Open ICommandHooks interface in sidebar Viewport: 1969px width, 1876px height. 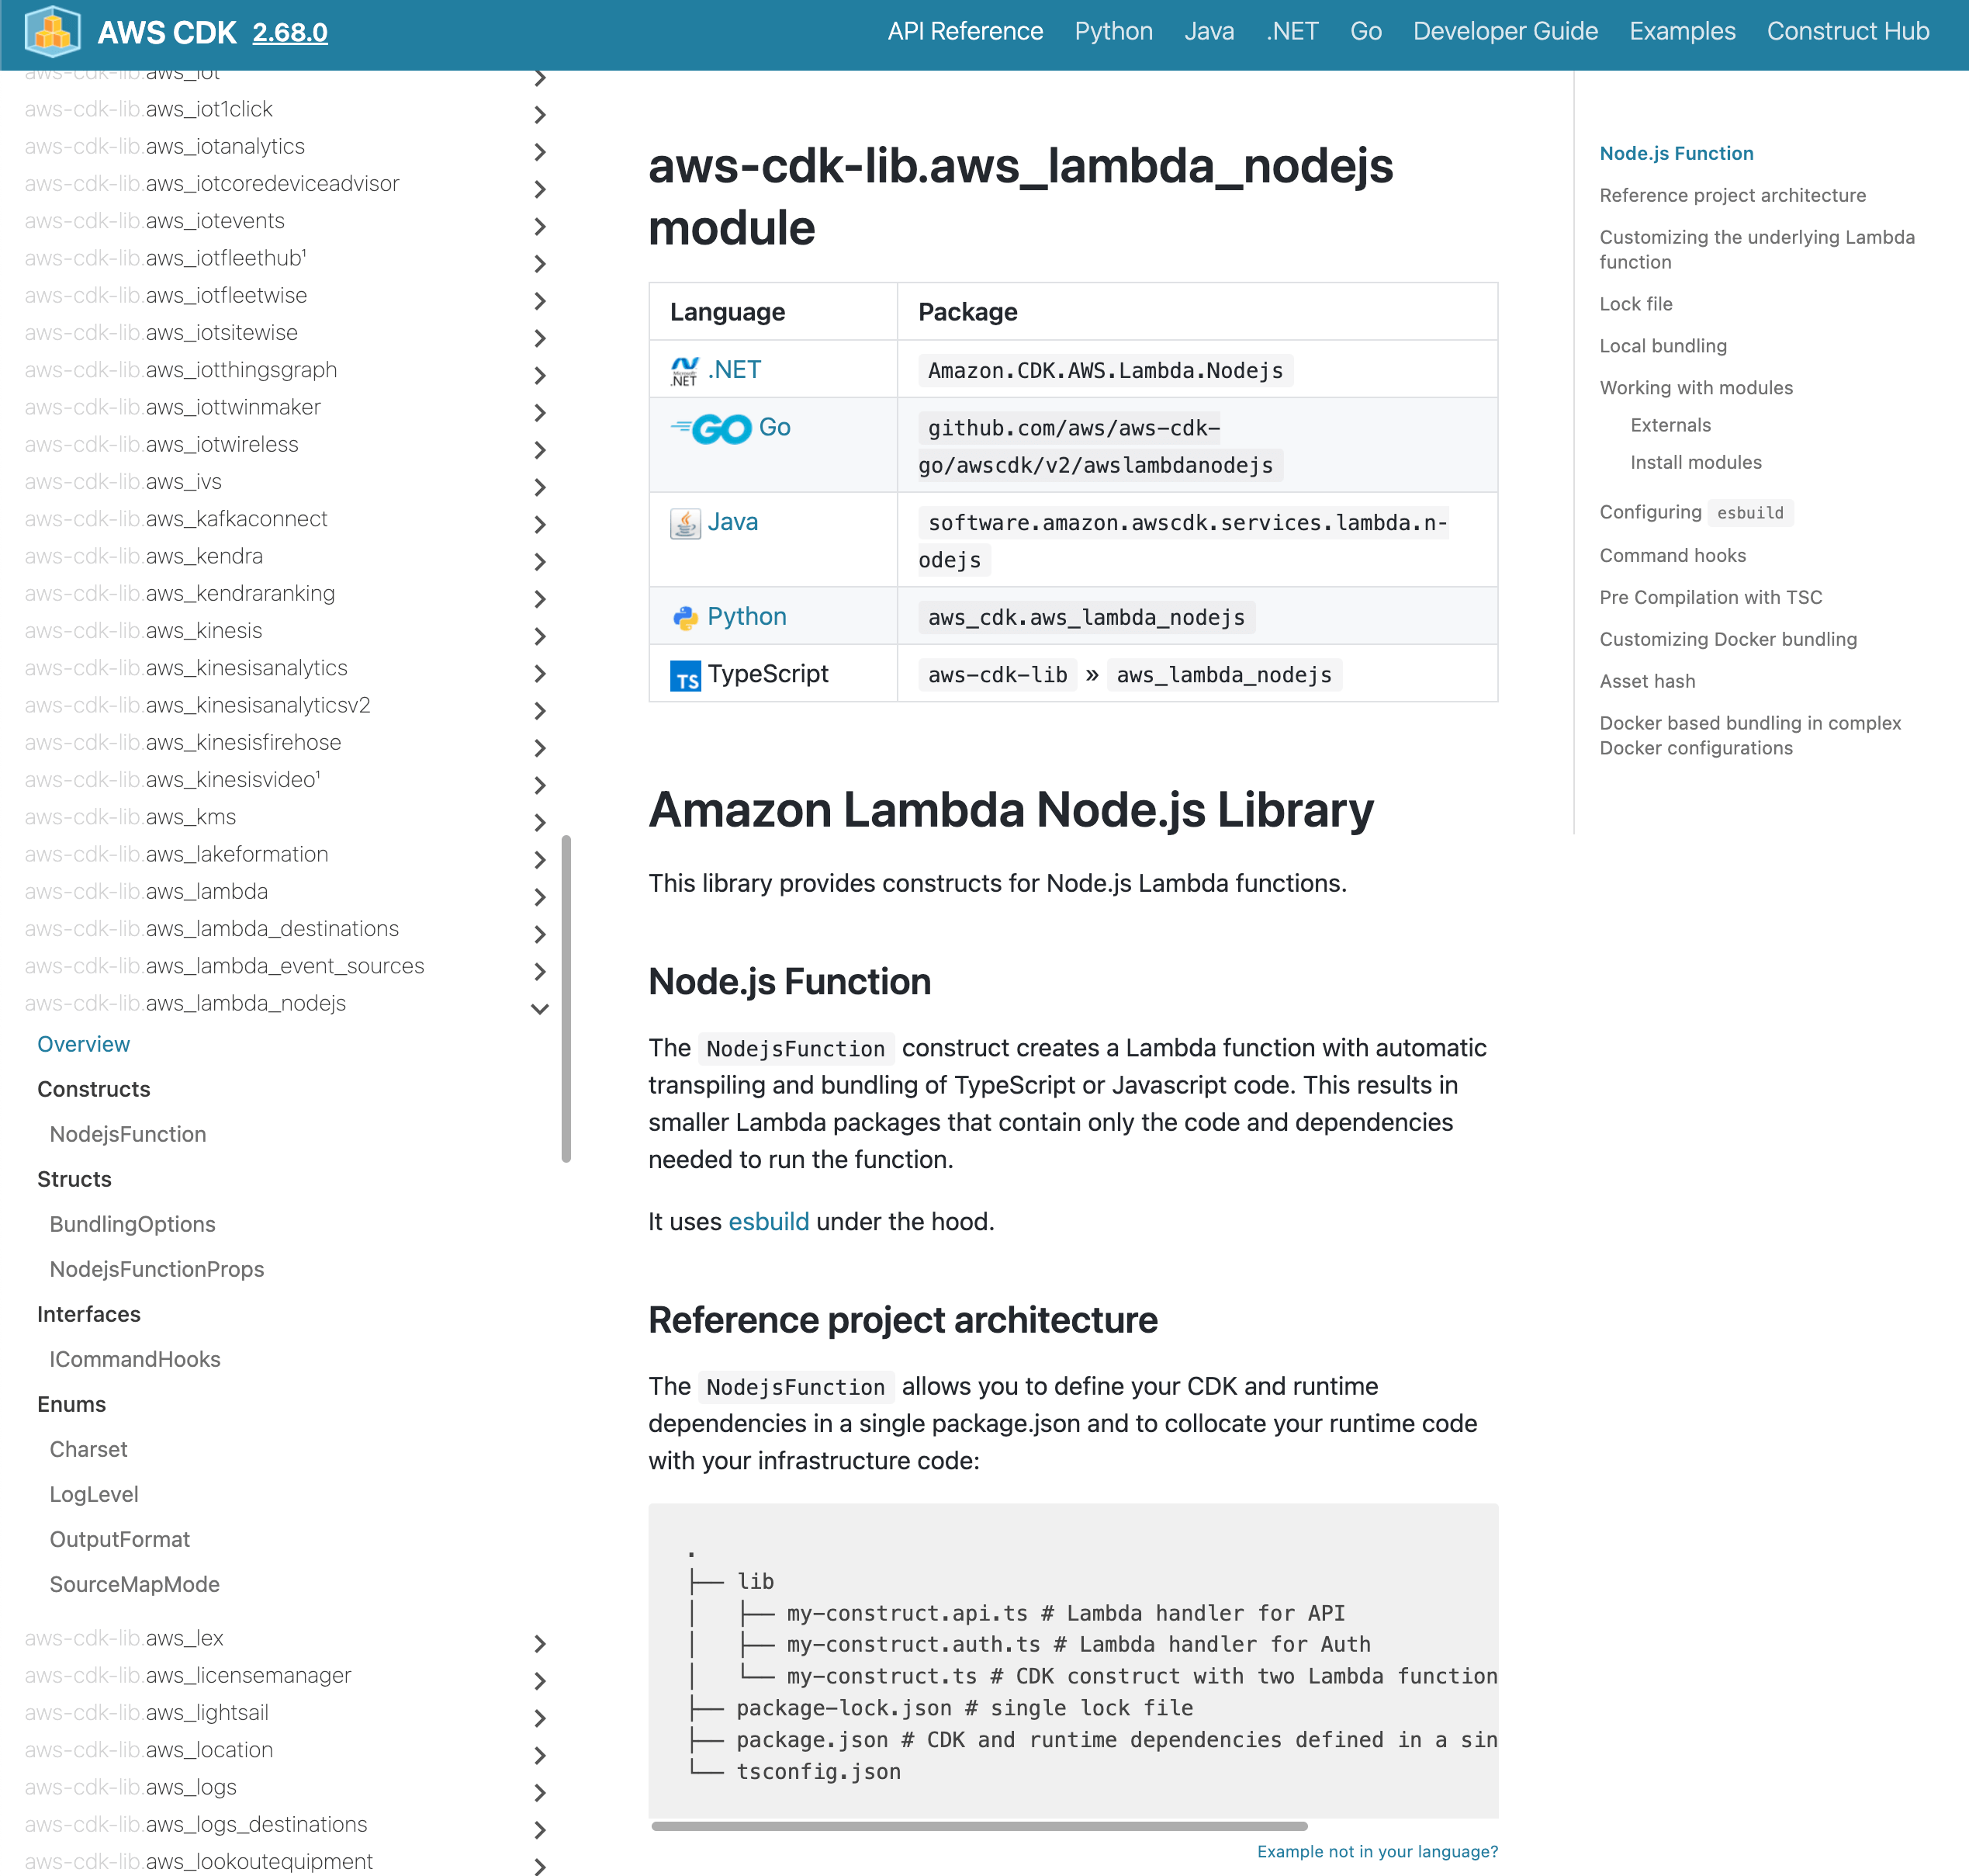click(135, 1359)
